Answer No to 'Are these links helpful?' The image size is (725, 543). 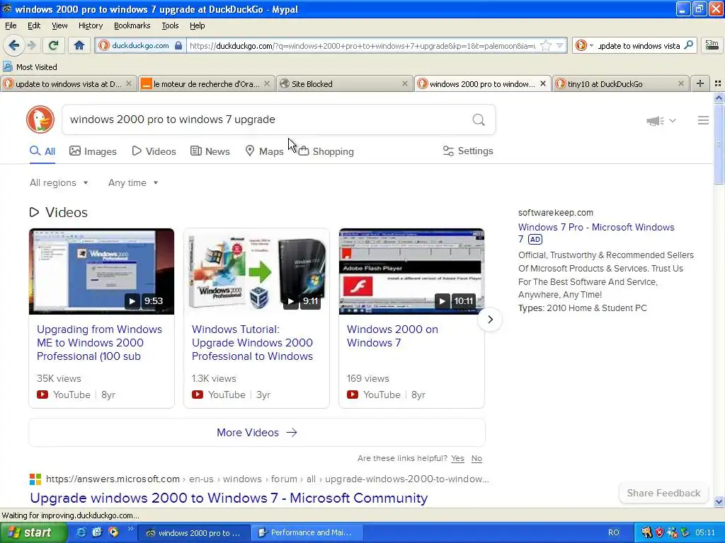coord(476,458)
